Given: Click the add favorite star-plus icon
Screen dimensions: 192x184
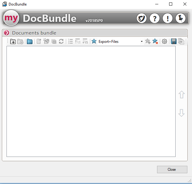Looking at the screenshot, I should (x=148, y=42).
